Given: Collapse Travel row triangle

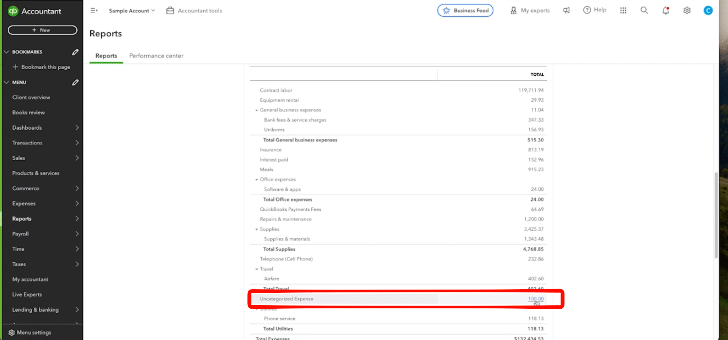Looking at the screenshot, I should [x=257, y=269].
